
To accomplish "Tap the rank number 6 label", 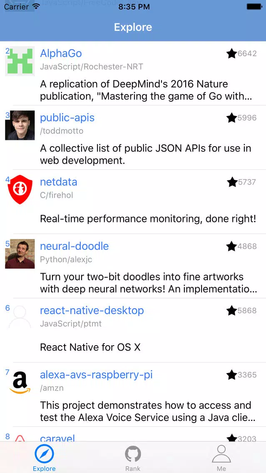I will click(7, 308).
